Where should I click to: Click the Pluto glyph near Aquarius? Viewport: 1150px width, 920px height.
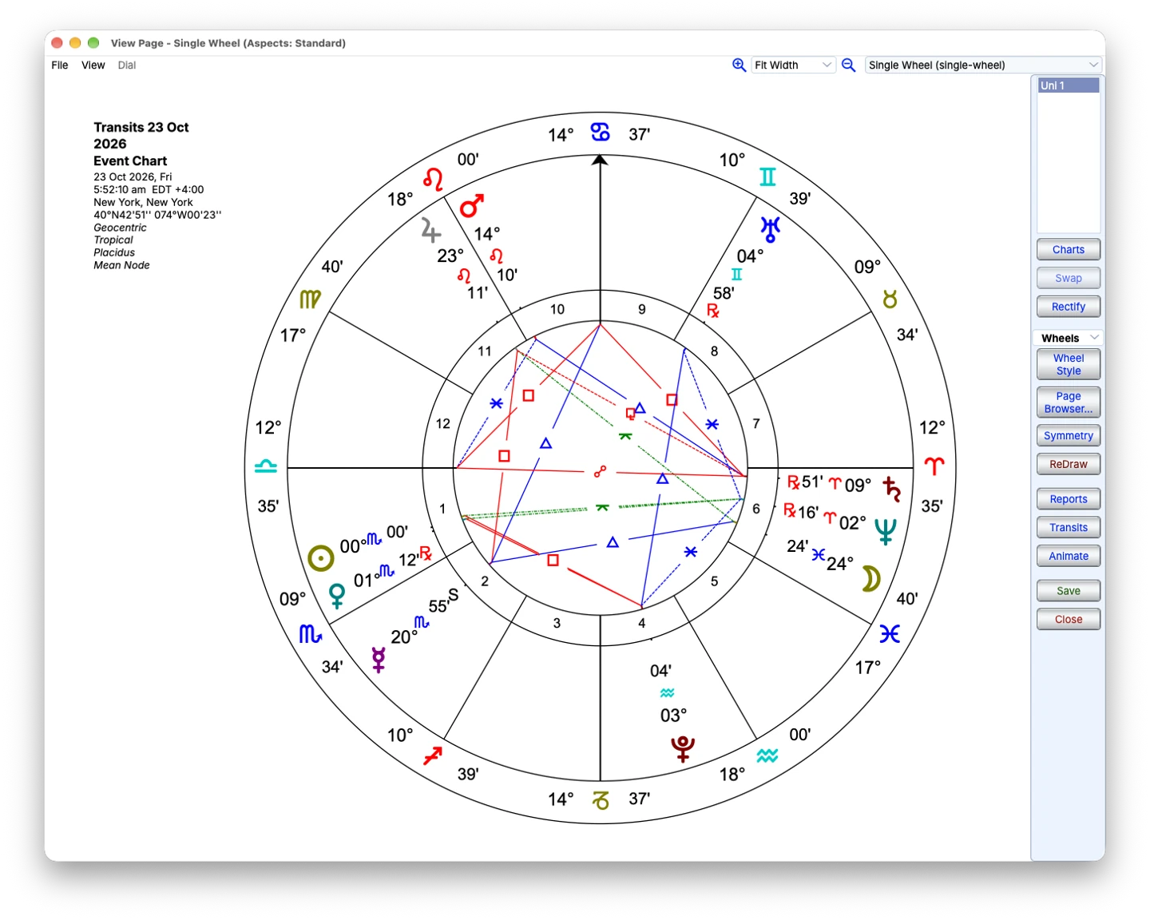[x=683, y=749]
